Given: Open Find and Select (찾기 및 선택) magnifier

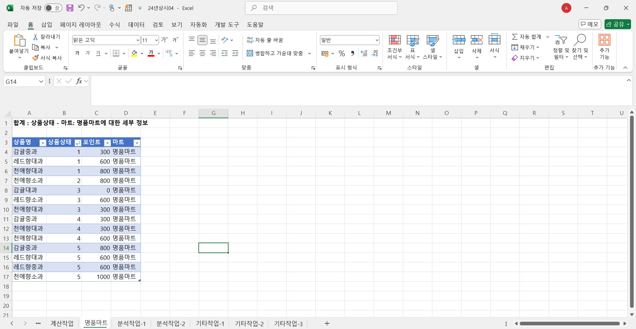Looking at the screenshot, I should [x=580, y=40].
